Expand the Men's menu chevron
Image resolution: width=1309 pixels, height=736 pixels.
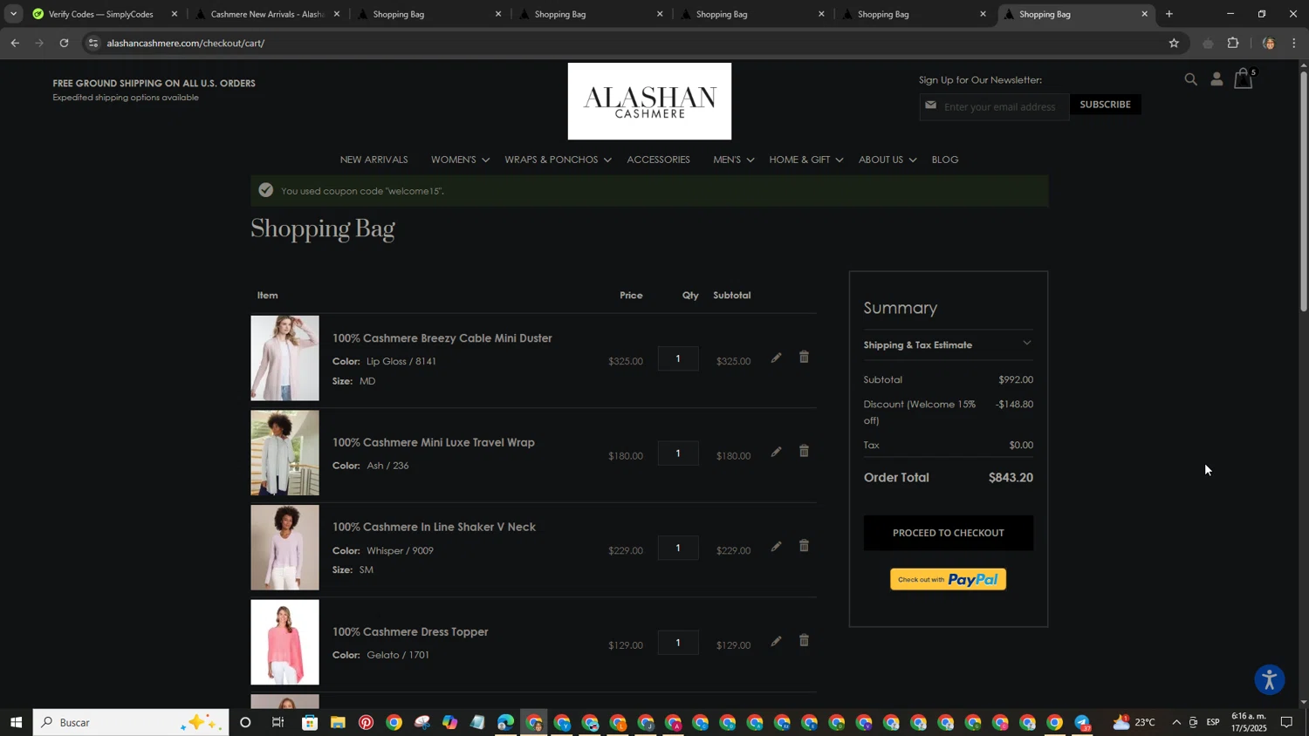[750, 160]
